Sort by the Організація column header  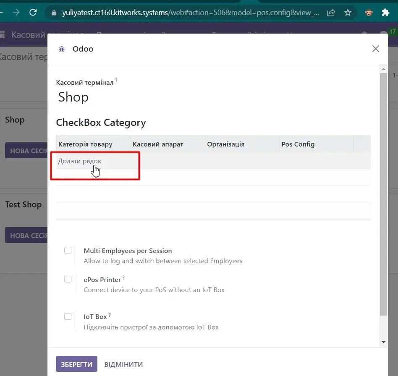[225, 144]
